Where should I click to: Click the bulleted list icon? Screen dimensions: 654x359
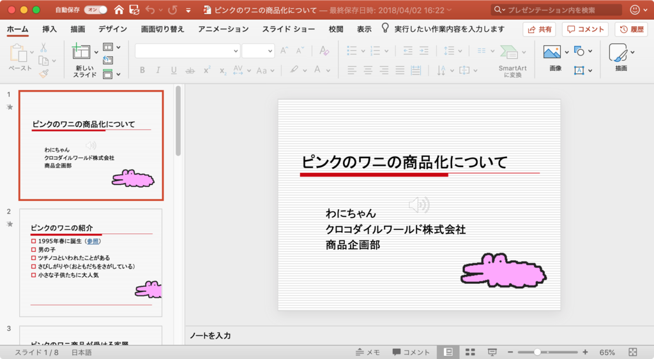pyautogui.click(x=352, y=51)
